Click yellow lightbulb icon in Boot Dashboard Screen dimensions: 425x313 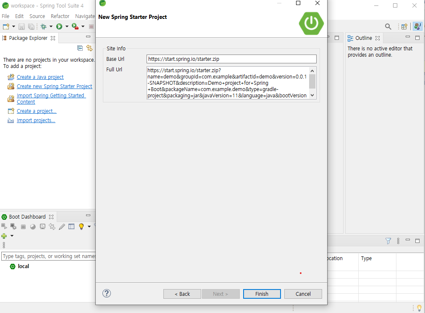click(81, 227)
